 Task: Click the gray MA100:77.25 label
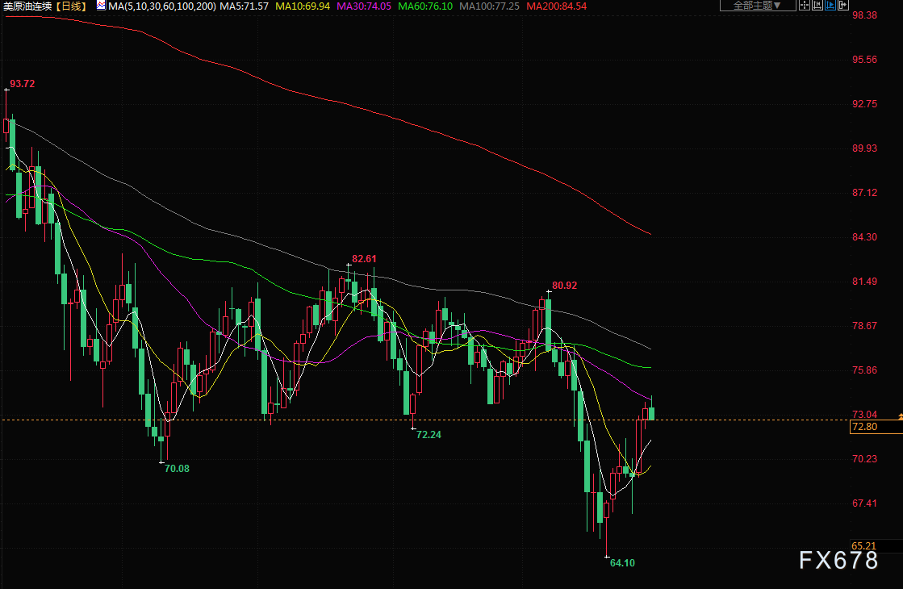489,6
